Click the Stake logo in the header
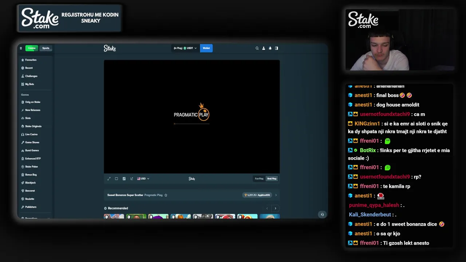 (x=110, y=48)
